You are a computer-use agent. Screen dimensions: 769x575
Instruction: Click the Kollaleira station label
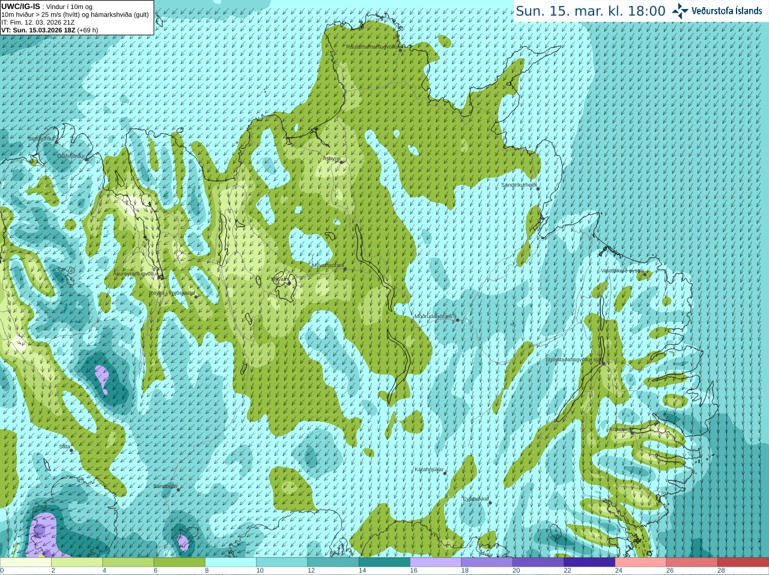pyautogui.click(x=619, y=429)
